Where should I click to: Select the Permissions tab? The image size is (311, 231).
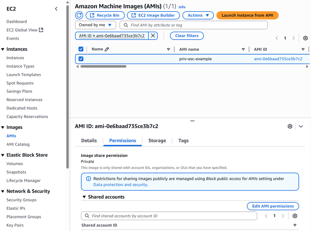(123, 141)
